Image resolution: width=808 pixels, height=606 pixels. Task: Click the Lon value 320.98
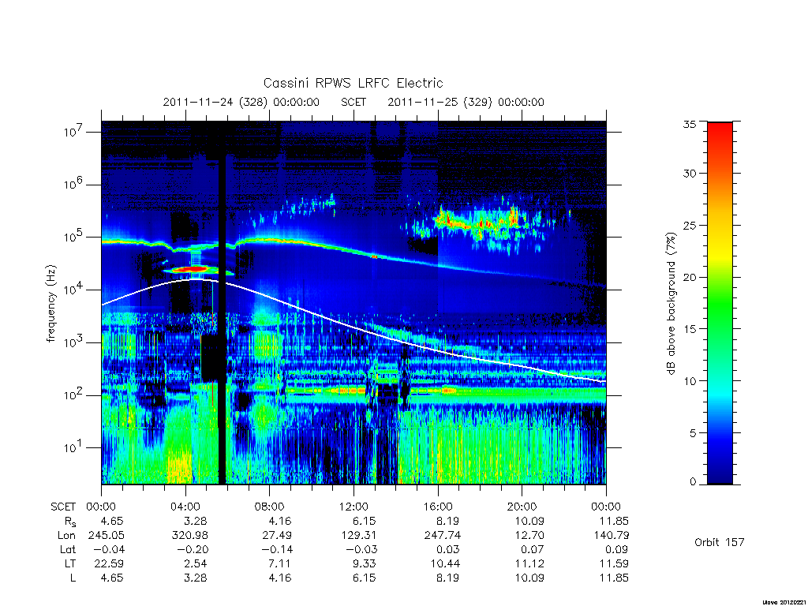[x=189, y=536]
